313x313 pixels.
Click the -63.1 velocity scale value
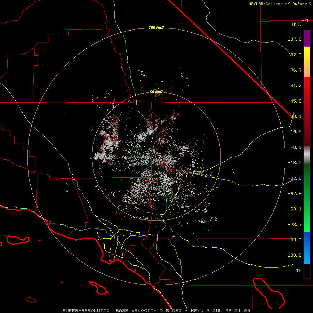[295, 209]
